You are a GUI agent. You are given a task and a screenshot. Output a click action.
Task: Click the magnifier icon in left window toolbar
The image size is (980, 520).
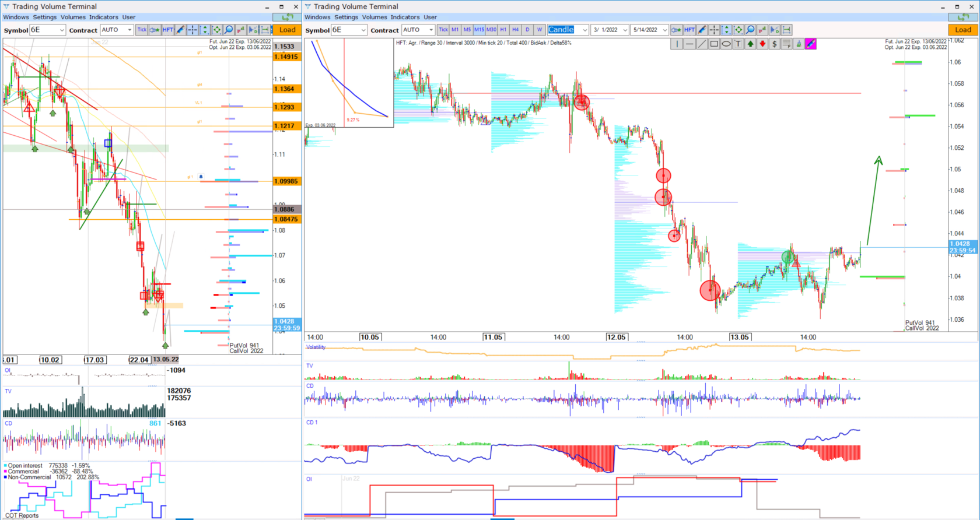click(x=229, y=30)
